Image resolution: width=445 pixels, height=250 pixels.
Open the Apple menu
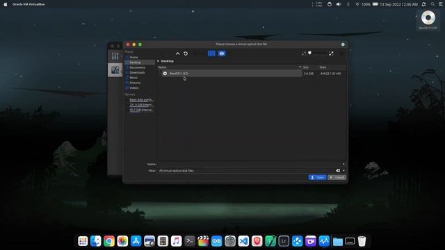(x=6, y=4)
